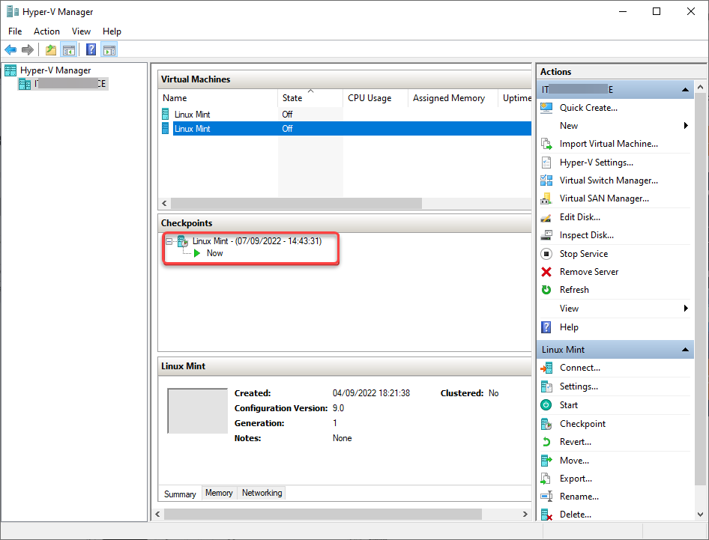Select the server node under Hyper-V Manager
This screenshot has height=540, width=709.
pyautogui.click(x=63, y=84)
